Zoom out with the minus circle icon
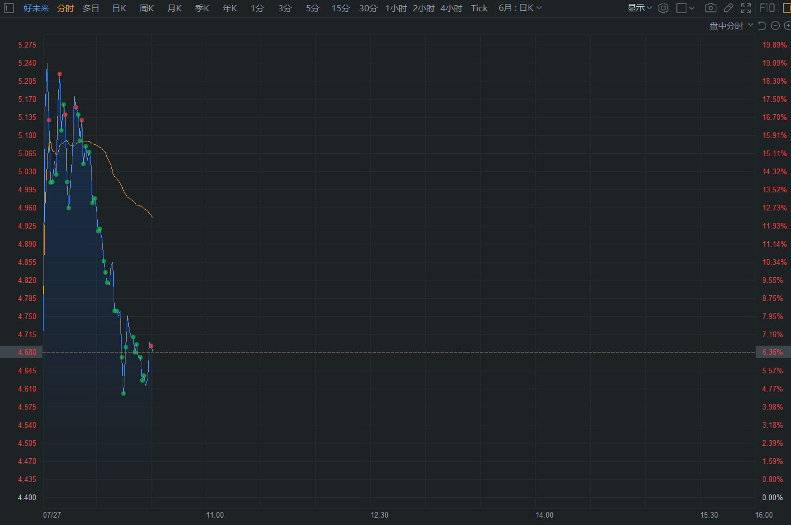791x525 pixels. 775,25
